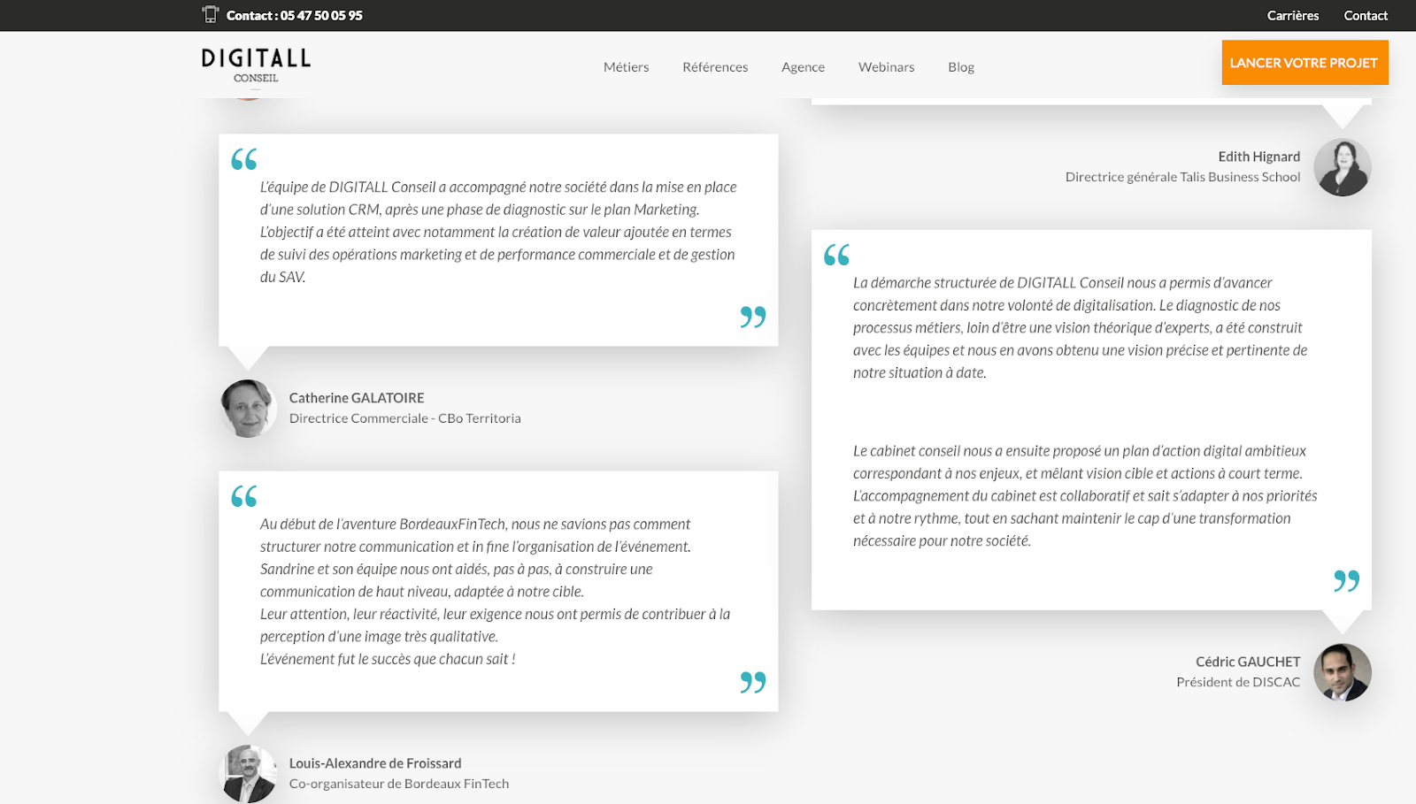Screen dimensions: 1416x804
Task: Select Cédric GAUCHET's profile photo
Action: tap(1342, 672)
